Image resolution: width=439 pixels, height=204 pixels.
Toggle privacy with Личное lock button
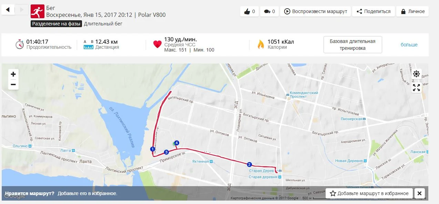(412, 11)
